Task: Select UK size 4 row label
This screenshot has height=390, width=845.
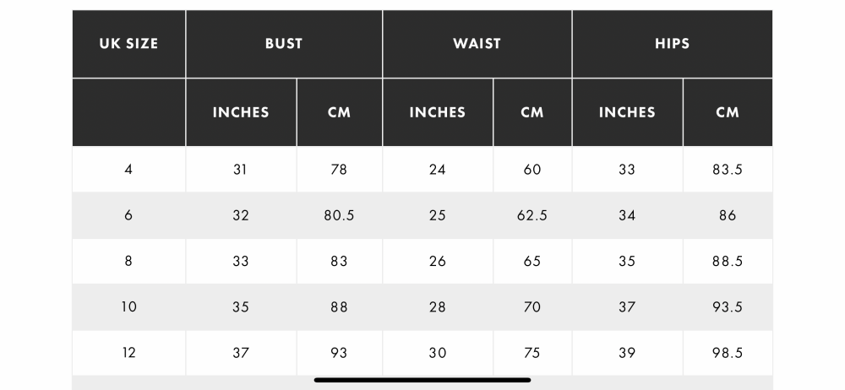Action: coord(128,170)
